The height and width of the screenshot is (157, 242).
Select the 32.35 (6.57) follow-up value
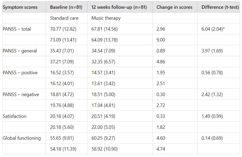point(103,62)
